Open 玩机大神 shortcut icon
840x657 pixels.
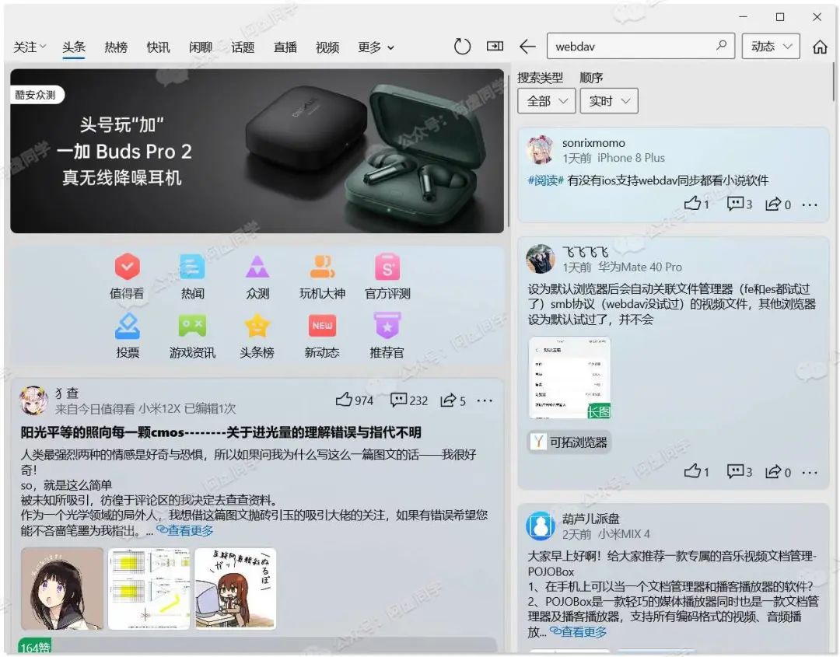pyautogui.click(x=323, y=266)
